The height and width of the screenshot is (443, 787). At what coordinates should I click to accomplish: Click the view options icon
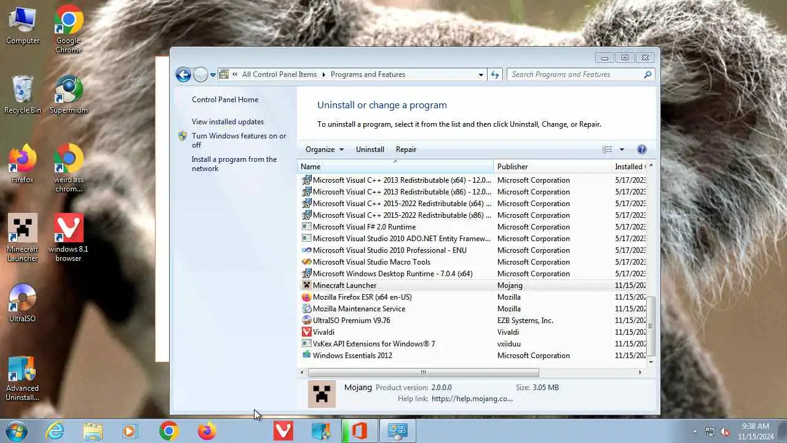[607, 150]
